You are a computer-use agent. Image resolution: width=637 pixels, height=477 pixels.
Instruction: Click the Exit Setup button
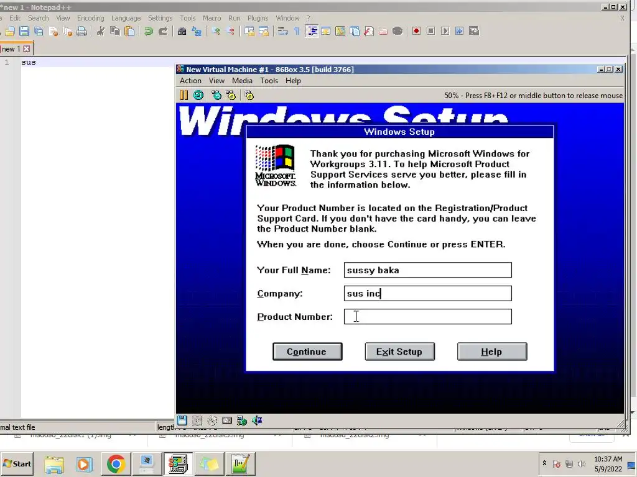point(400,352)
